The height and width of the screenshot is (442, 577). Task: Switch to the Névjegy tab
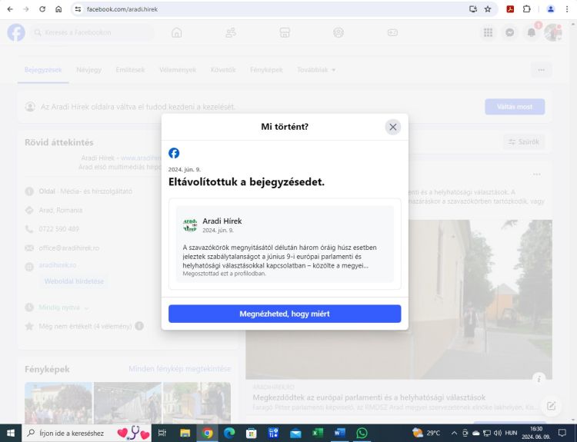point(88,70)
